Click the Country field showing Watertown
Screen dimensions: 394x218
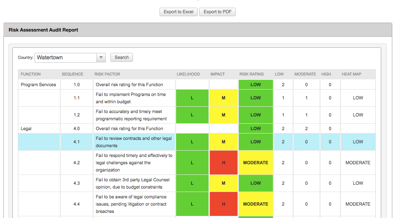coord(66,58)
